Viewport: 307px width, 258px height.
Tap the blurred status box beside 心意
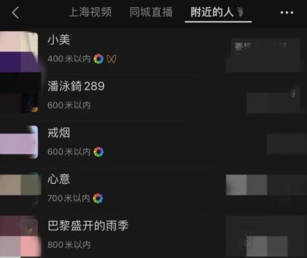click(266, 185)
